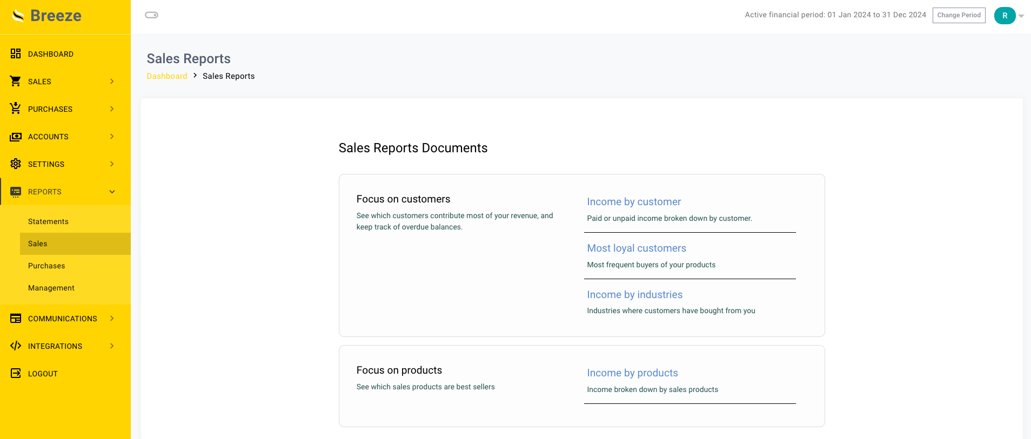Click the Change Period button

[x=959, y=15]
